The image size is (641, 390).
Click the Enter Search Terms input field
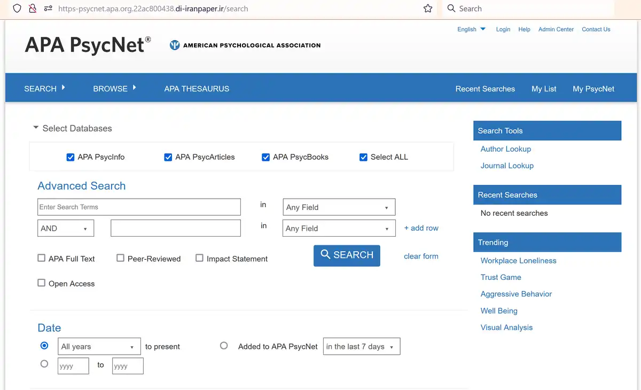pos(139,207)
